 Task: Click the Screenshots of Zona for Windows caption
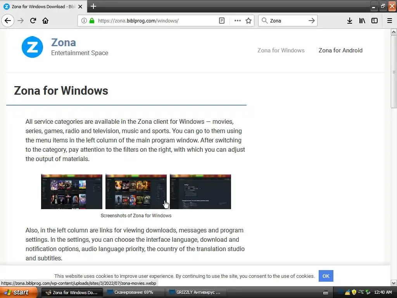click(136, 216)
